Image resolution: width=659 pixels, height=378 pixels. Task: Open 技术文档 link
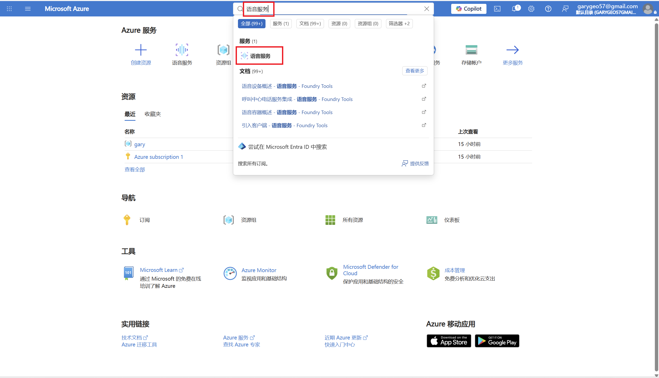[x=134, y=337]
